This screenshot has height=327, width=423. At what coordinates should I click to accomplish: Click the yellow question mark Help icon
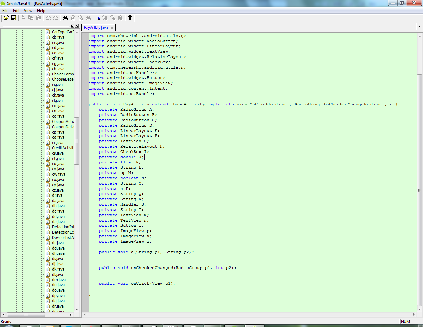point(130,18)
